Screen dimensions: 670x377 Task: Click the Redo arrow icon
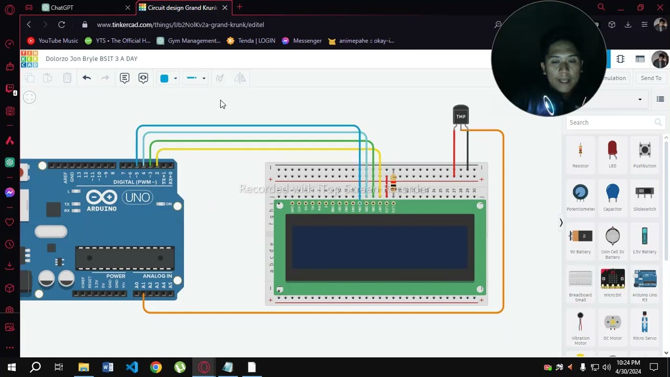pyautogui.click(x=105, y=78)
